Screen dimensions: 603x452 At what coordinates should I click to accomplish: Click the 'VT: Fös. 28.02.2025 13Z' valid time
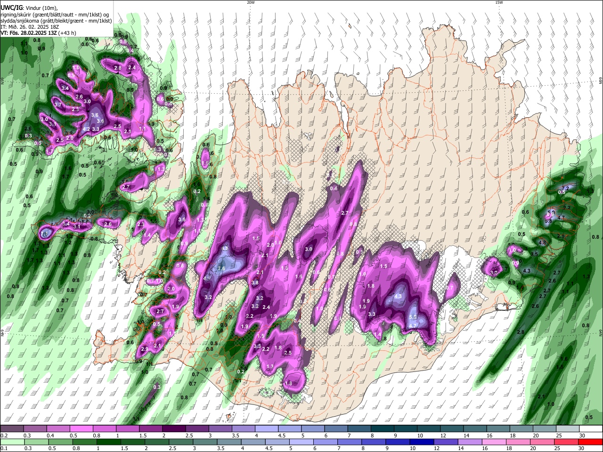tap(28, 33)
